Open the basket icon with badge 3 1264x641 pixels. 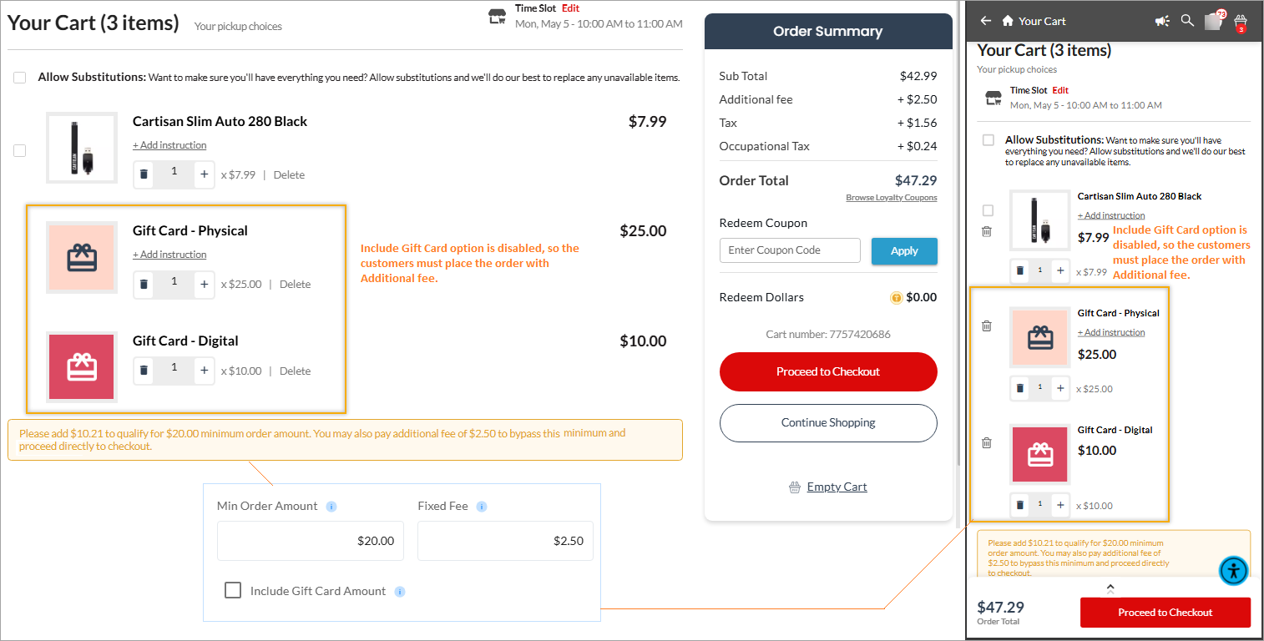coord(1241,23)
